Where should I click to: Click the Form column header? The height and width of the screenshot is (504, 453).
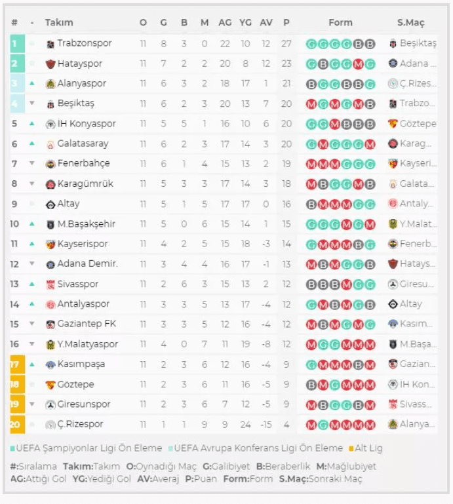[x=340, y=22]
